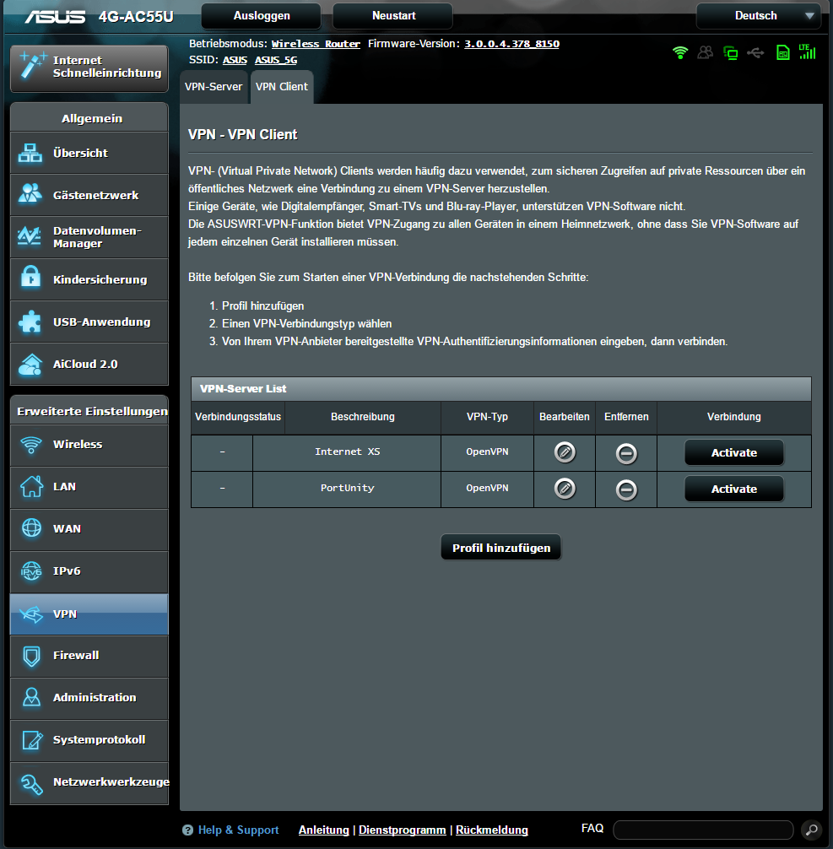Viewport: 833px width, 849px height.
Task: Click the edit pencil icon for PortUnity
Action: click(565, 489)
